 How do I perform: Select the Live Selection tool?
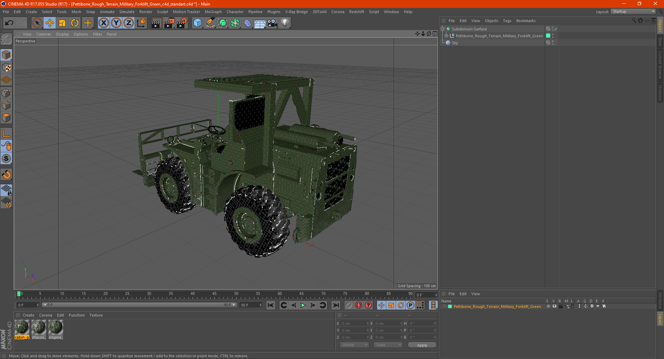37,23
